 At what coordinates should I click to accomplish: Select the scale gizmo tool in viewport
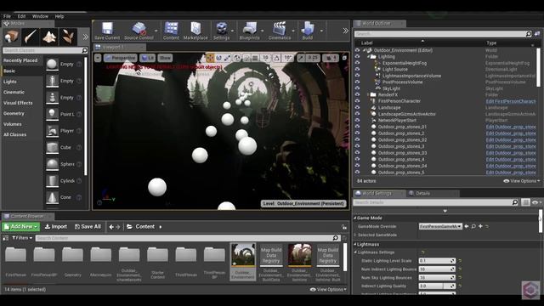pyautogui.click(x=227, y=58)
